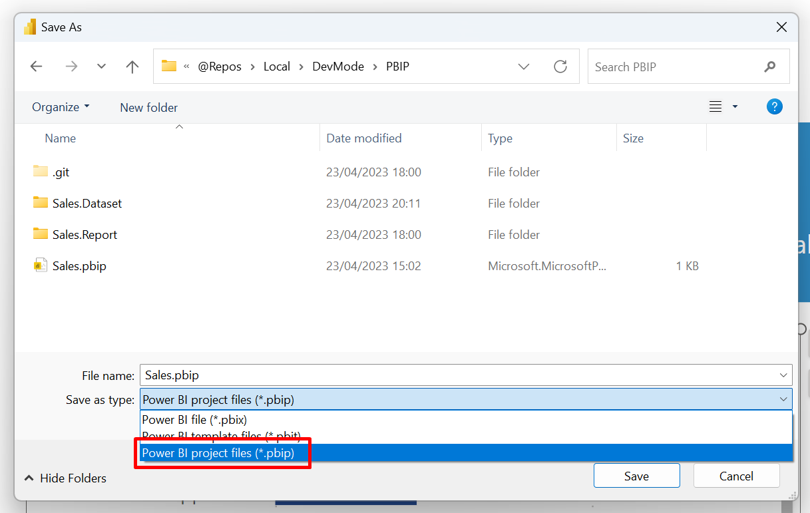810x513 pixels.
Task: Click the New folder button
Action: pyautogui.click(x=148, y=106)
